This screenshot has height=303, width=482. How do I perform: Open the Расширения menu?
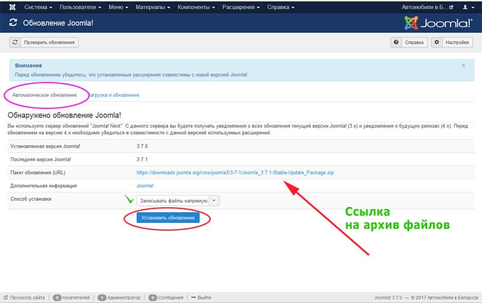(x=241, y=7)
